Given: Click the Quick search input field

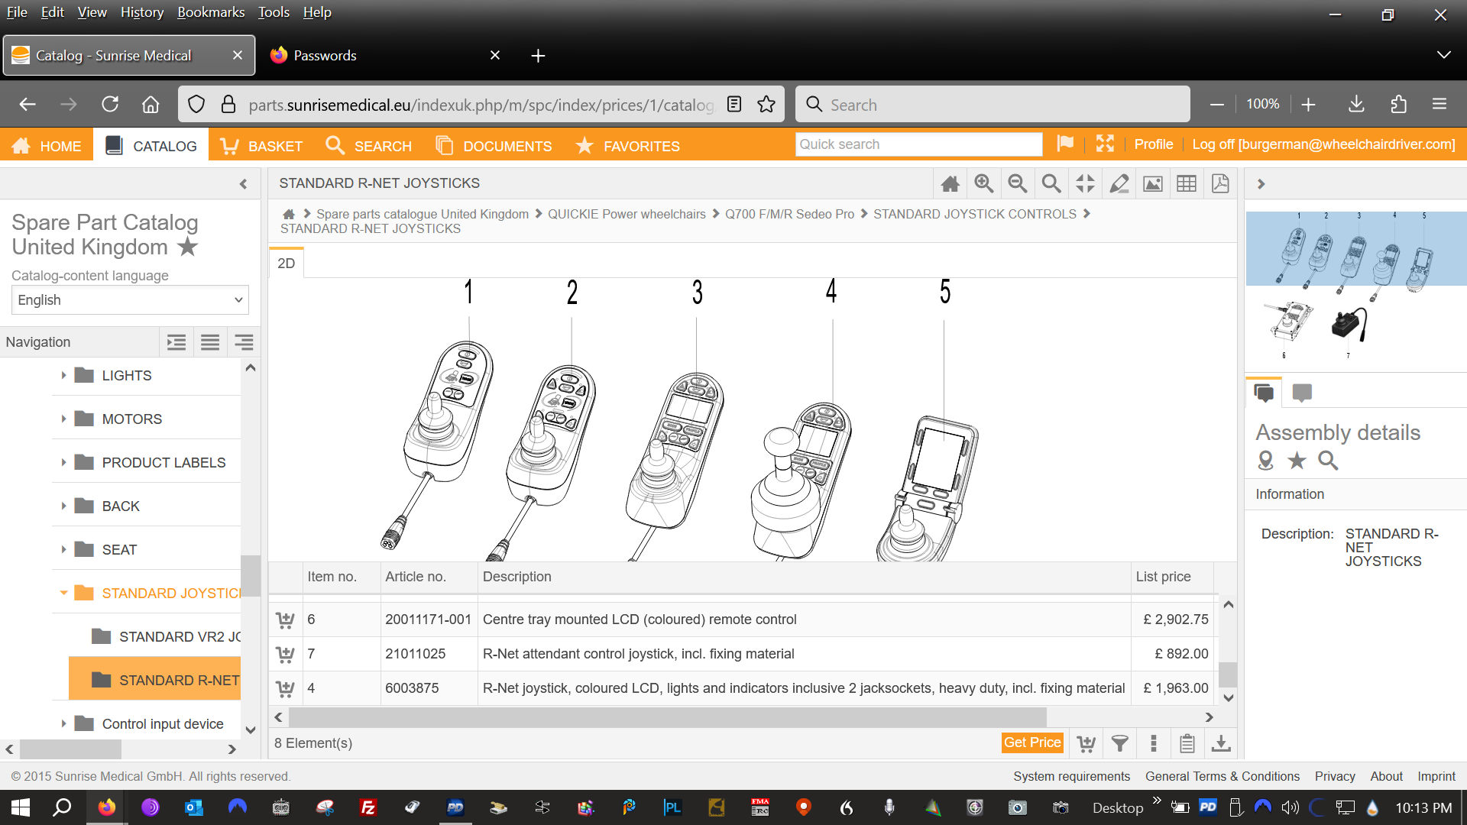Looking at the screenshot, I should point(918,144).
